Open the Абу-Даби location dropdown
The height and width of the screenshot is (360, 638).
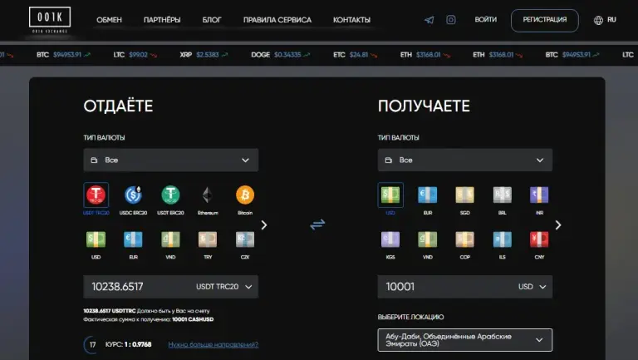(x=465, y=340)
